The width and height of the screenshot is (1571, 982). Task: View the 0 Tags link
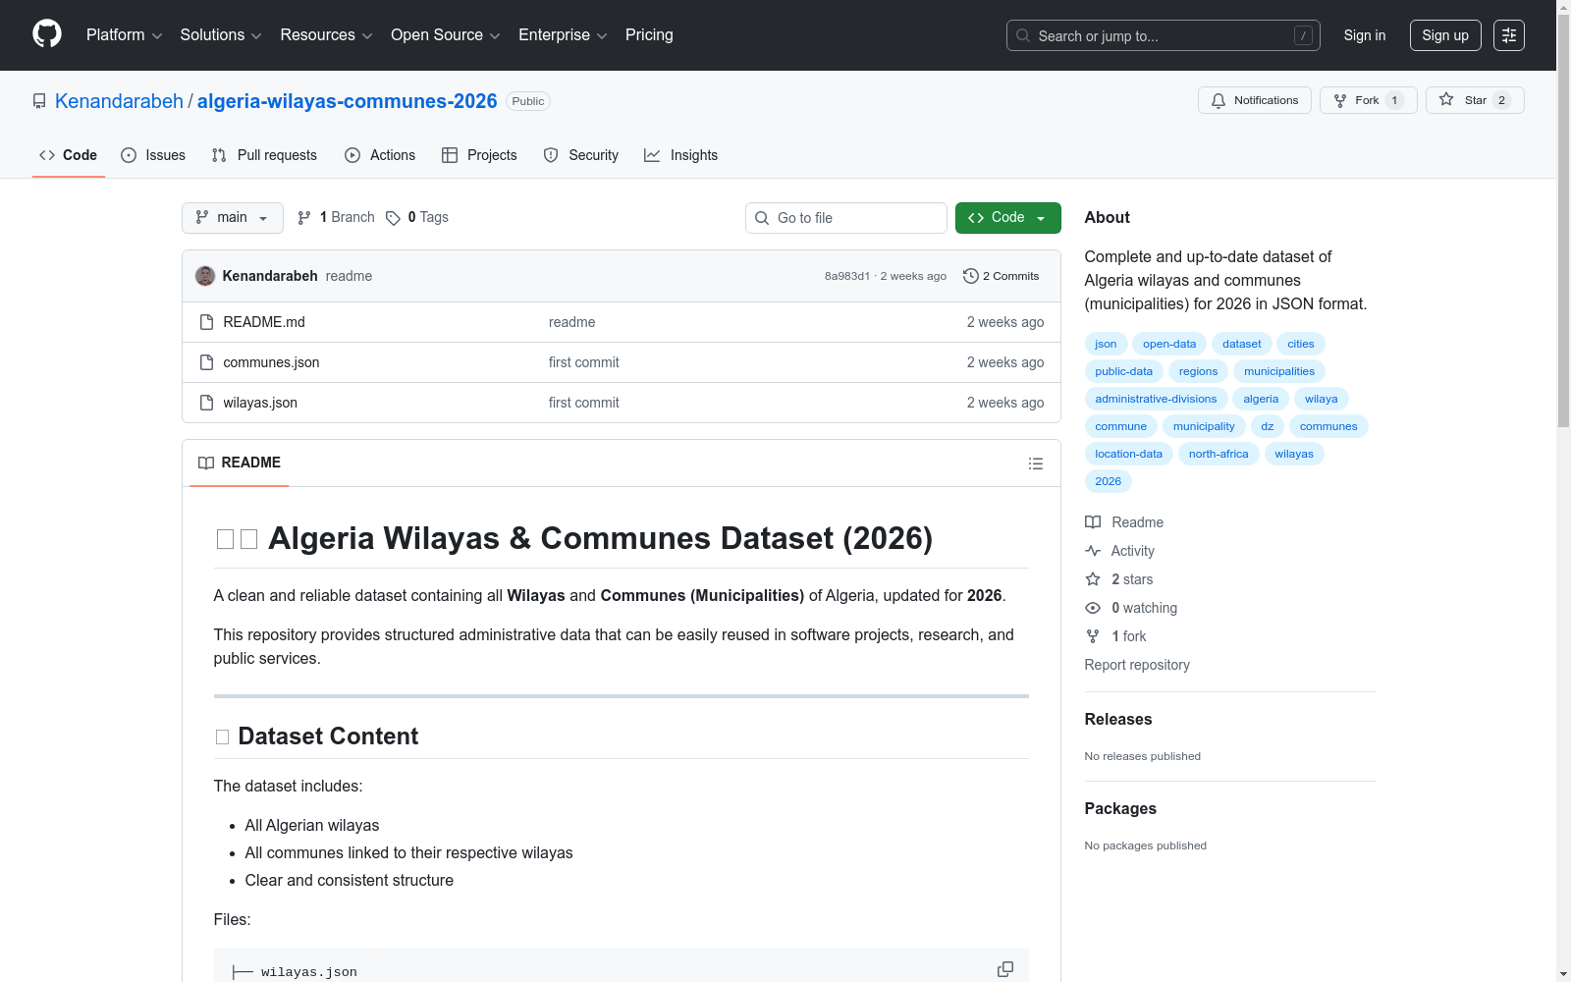click(x=417, y=218)
